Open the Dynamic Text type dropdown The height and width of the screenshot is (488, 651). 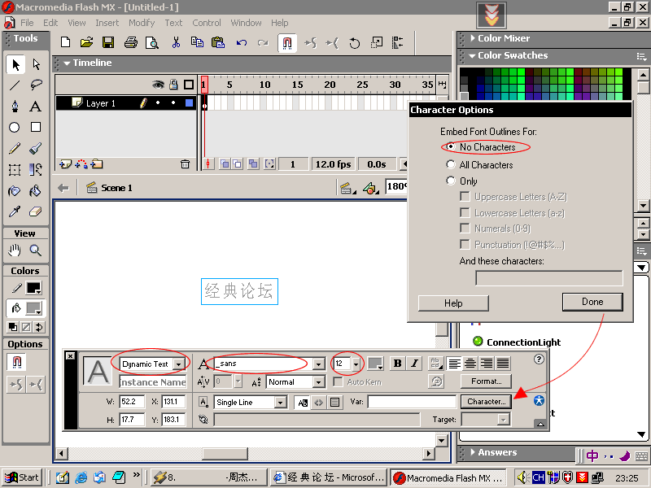[179, 364]
